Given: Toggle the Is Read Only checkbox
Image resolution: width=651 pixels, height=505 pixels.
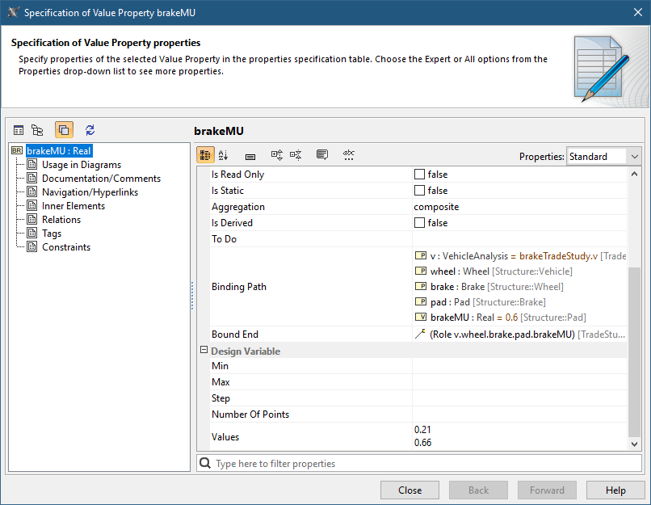Looking at the screenshot, I should tap(419, 175).
